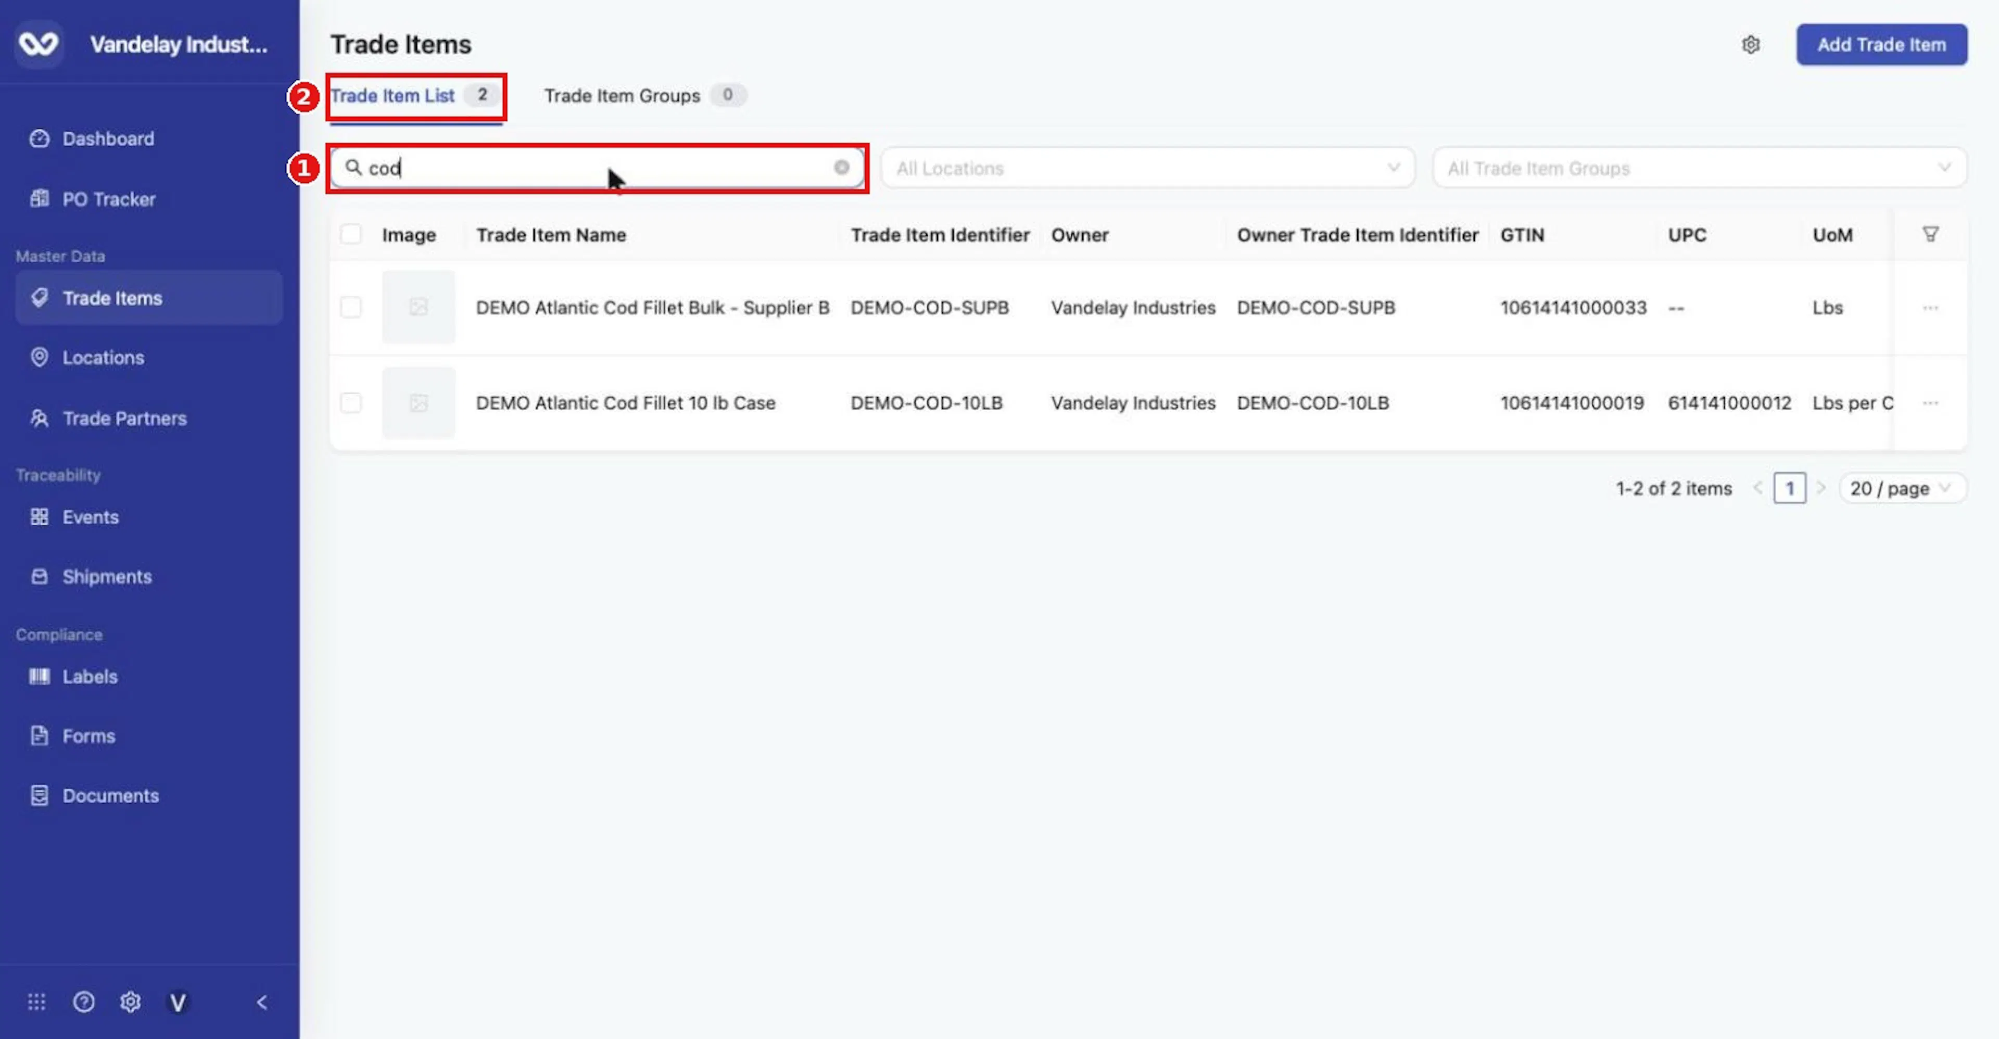
Task: Click the Vandelay Industries logo icon
Action: [x=39, y=44]
